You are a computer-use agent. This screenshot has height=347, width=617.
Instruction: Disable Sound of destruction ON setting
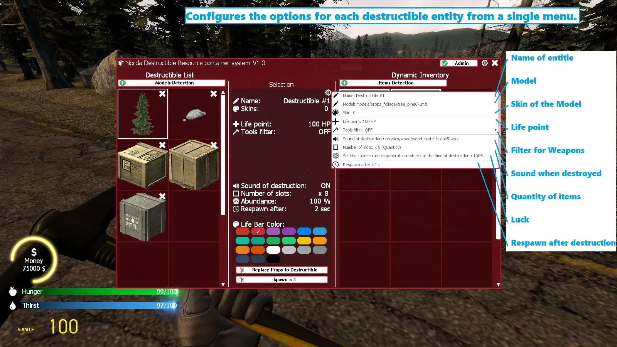coord(325,185)
